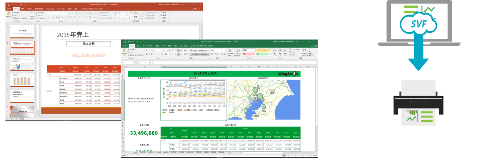Image resolution: width=501 pixels, height=158 pixels.
Task: Click the insert function fx icon
Action: (x=150, y=62)
